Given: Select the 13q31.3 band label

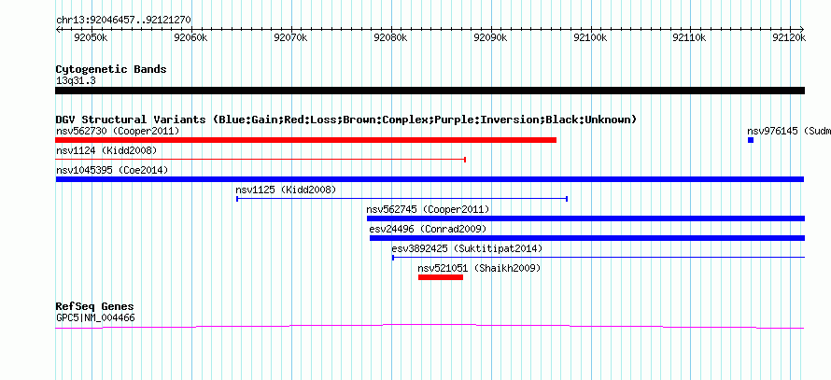Looking at the screenshot, I should pyautogui.click(x=76, y=80).
